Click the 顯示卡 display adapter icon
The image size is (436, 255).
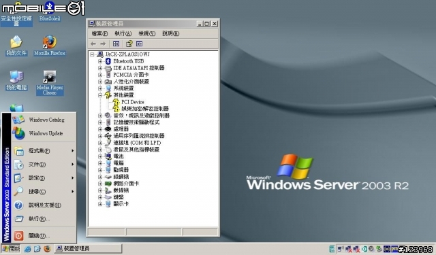pos(108,204)
